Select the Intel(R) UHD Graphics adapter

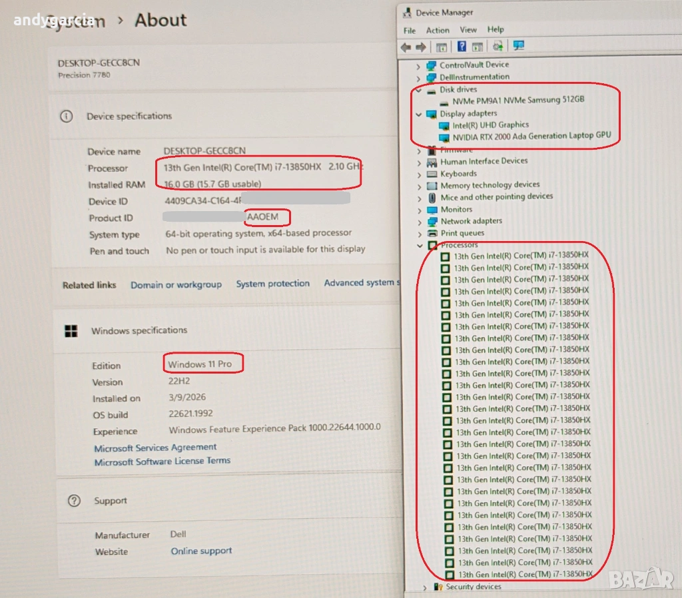point(490,125)
